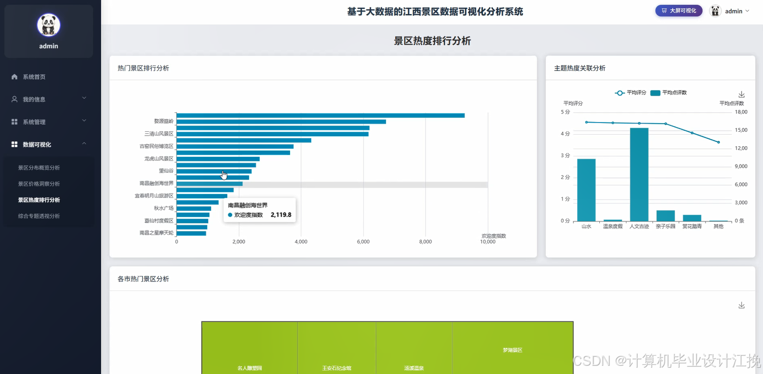
Task: Toggle the 平均点评数 legend series
Action: 668,93
